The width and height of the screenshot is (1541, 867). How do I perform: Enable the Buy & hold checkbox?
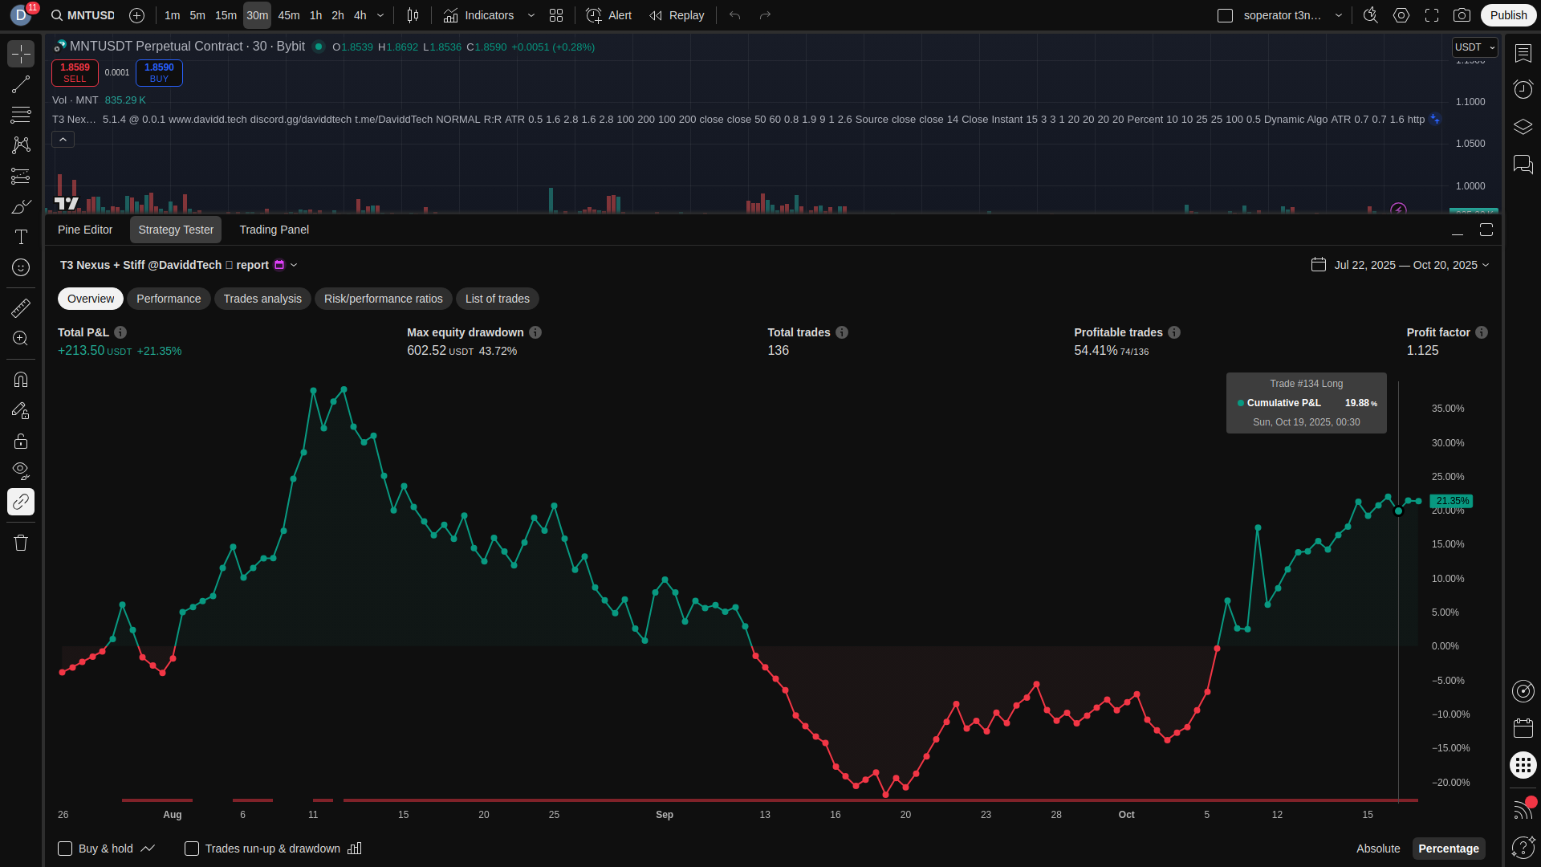pyautogui.click(x=65, y=849)
